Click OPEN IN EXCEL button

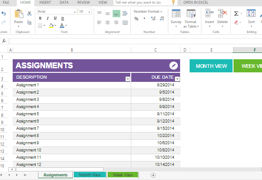coord(195,3)
